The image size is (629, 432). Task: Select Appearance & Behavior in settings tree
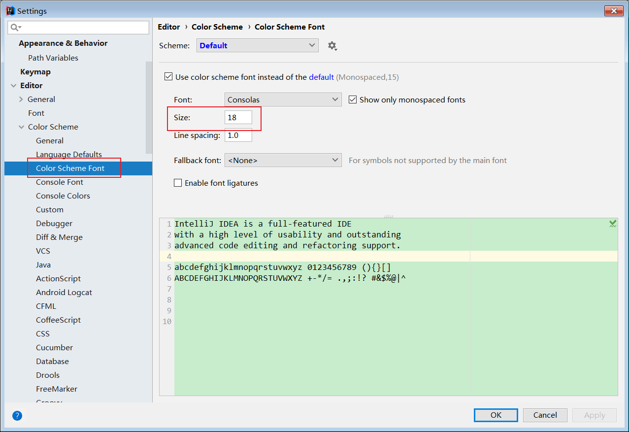point(63,43)
